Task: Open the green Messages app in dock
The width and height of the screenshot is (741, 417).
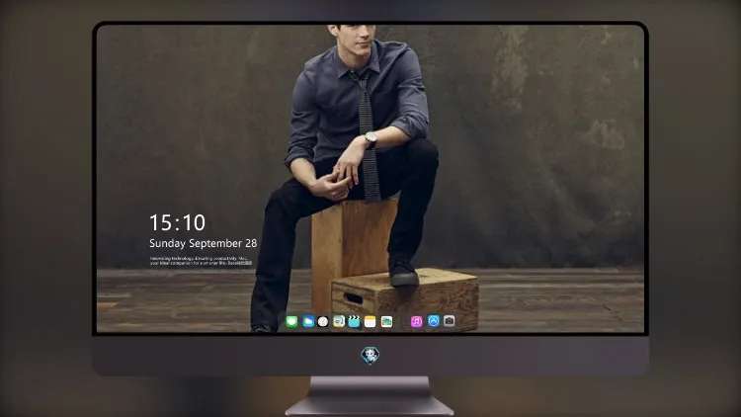Action: (291, 322)
